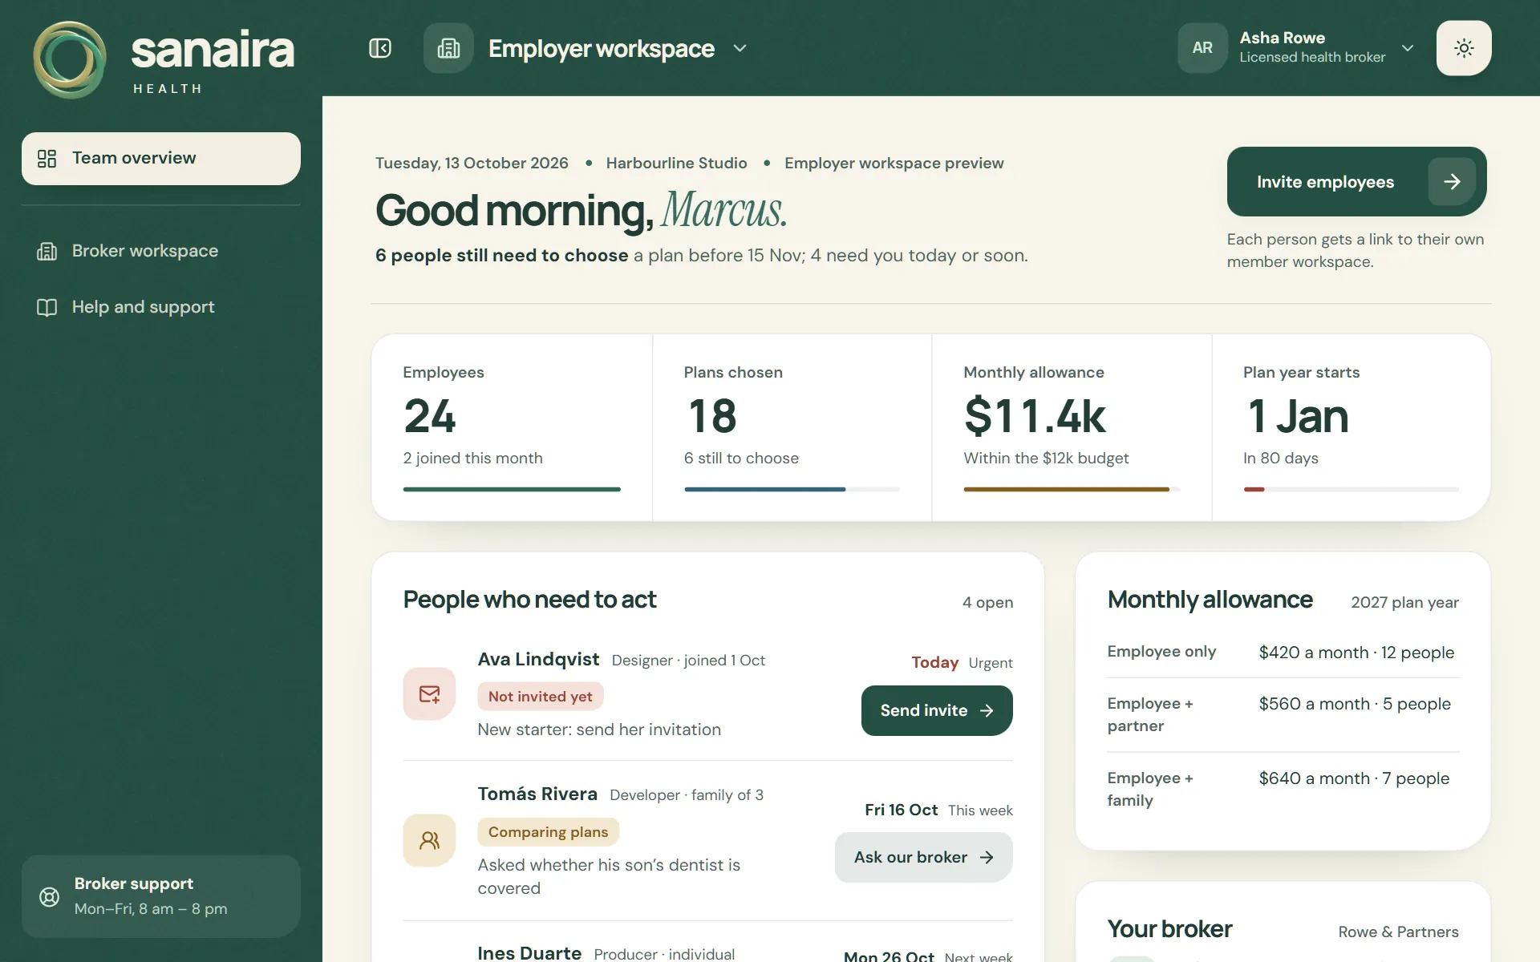Viewport: 1540px width, 962px height.
Task: Click the Ines Duarte name
Action: [529, 952]
